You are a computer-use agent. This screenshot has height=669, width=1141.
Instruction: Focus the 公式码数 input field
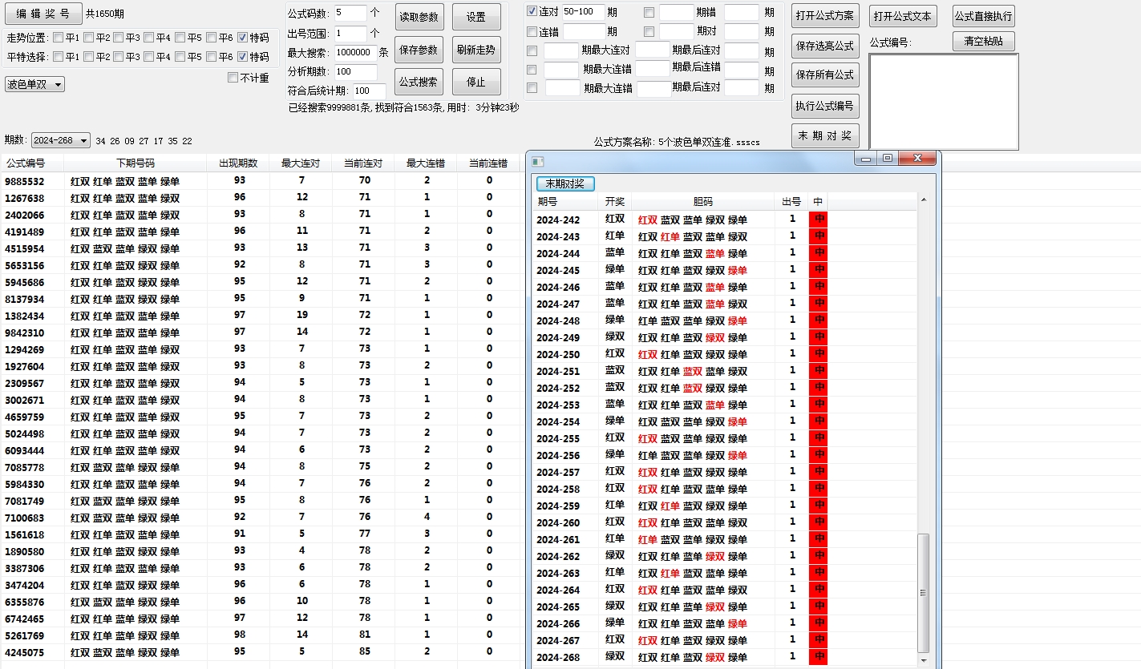point(350,12)
